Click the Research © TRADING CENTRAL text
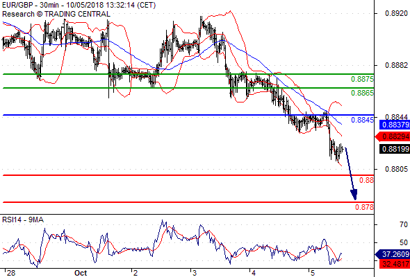Image resolution: width=410 pixels, height=277 pixels. (56, 14)
